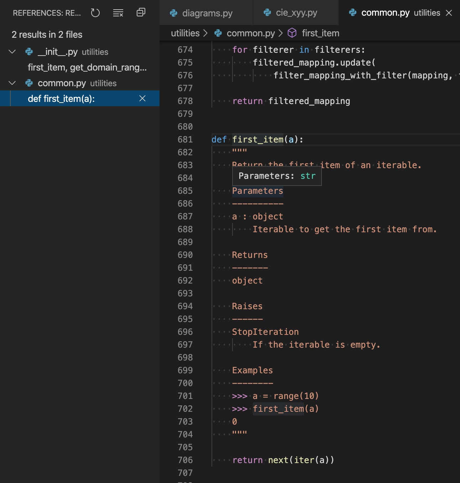Click the Python icon on the diagrams.py tab

point(173,13)
